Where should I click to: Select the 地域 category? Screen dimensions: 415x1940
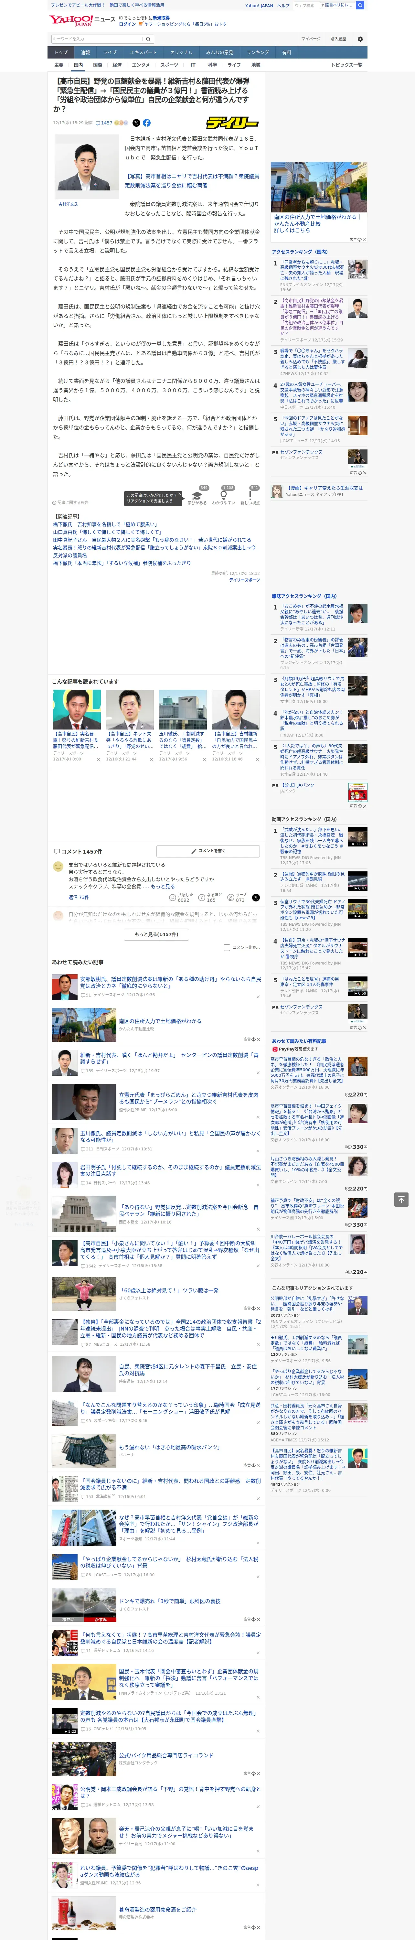coord(255,65)
